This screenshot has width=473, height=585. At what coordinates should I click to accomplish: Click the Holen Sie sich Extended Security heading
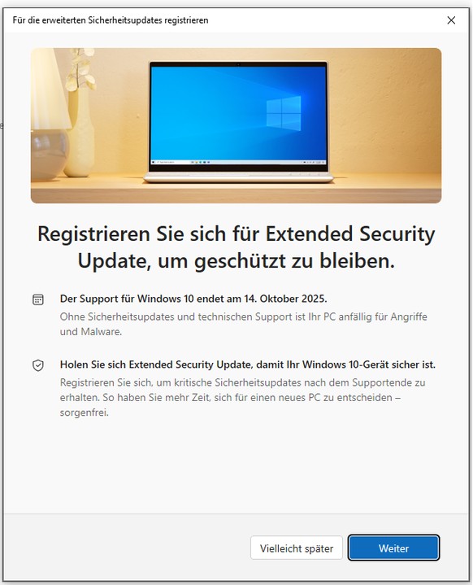tap(248, 365)
